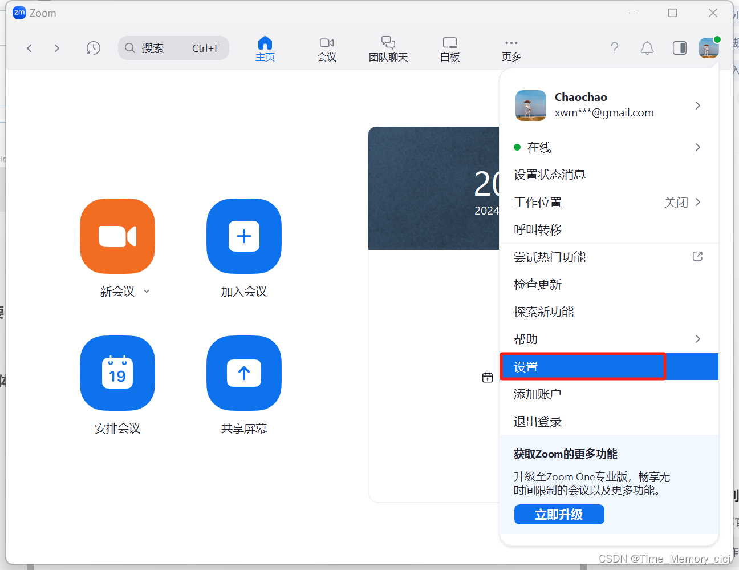Click the 共享屏幕 upload arrow icon

point(244,373)
